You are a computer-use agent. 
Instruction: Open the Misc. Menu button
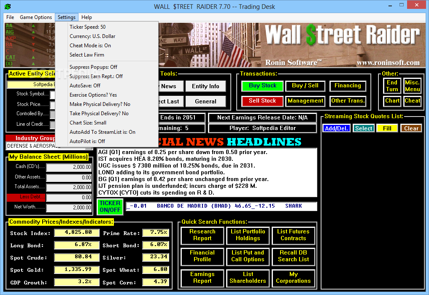click(412, 86)
